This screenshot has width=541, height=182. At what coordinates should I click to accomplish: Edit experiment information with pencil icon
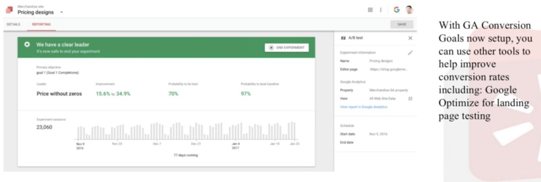click(x=410, y=53)
